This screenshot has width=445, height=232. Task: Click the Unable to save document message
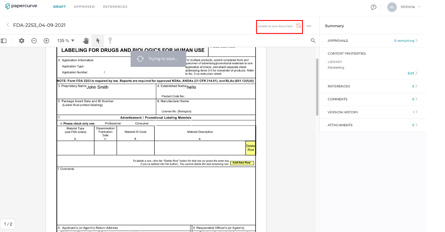(275, 26)
